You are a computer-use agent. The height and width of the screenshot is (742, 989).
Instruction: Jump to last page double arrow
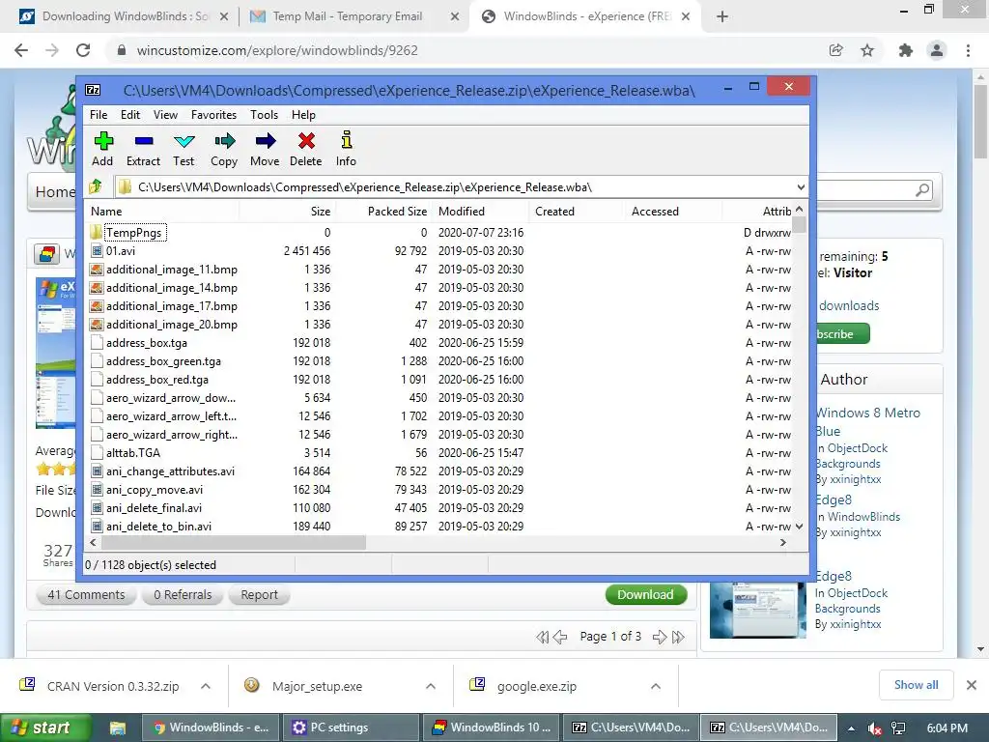[x=679, y=637]
